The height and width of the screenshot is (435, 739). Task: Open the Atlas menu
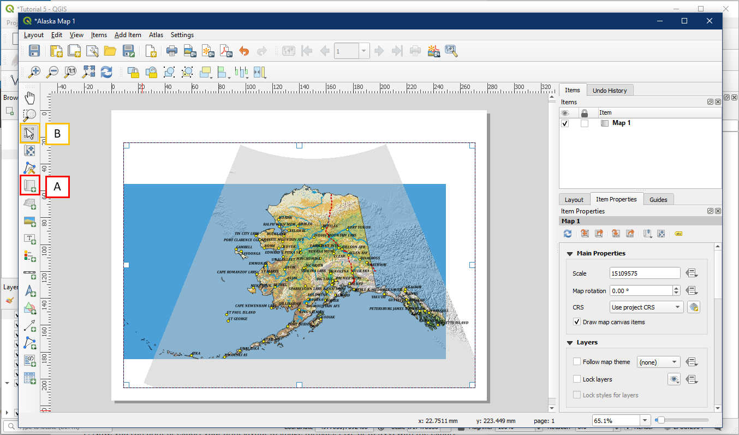(x=156, y=35)
